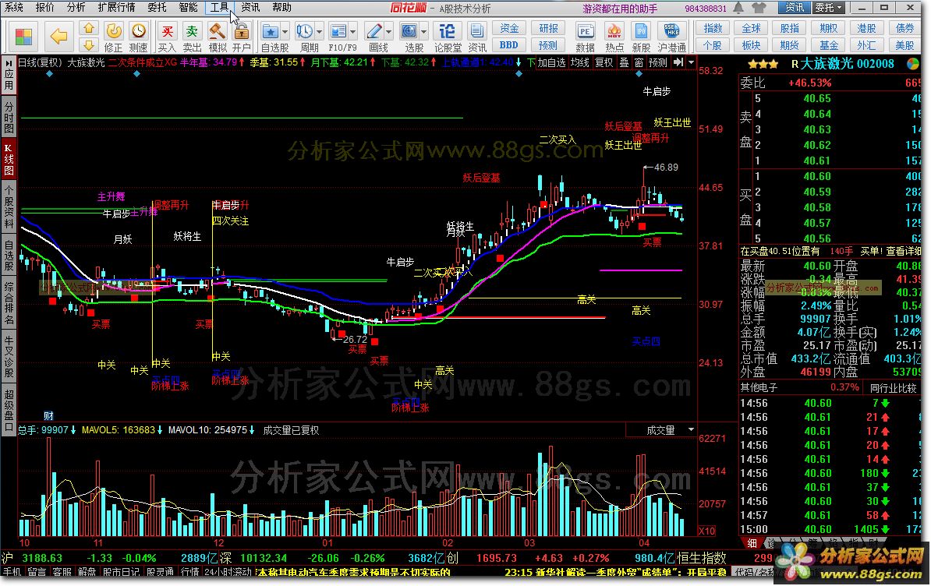Click the t-shirt skin icon
The height and width of the screenshot is (586, 931).
coord(759,8)
